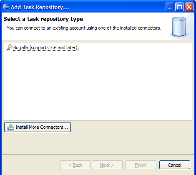Image resolution: width=196 pixels, height=175 pixels.
Task: Click the gray button bar left of Back
Action: tap(30, 165)
